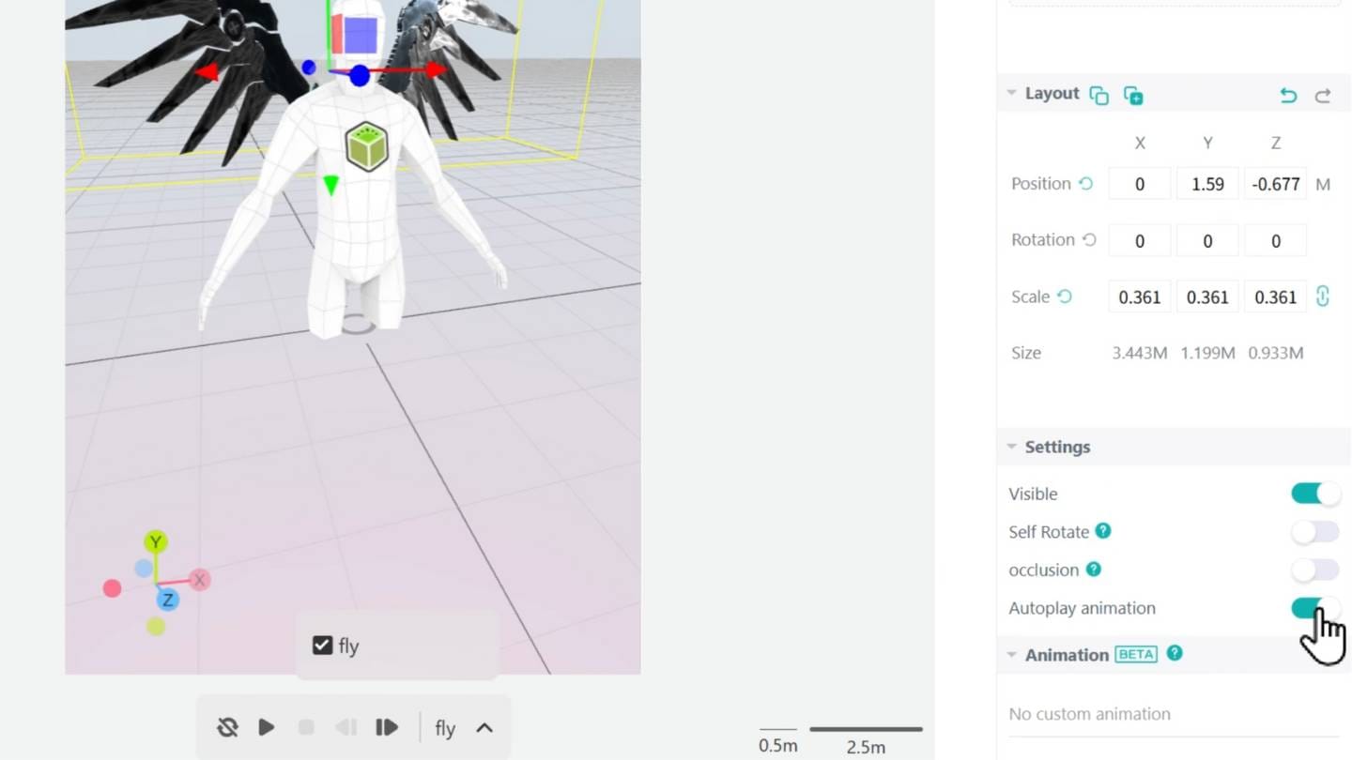Open the occlusion help tooltip

click(x=1092, y=570)
